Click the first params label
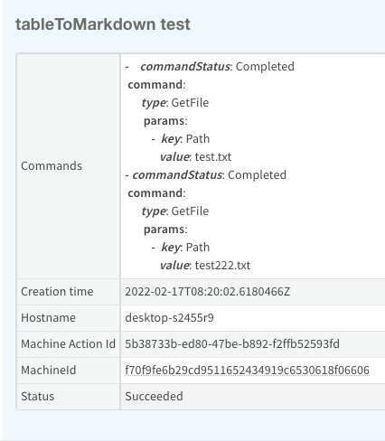Viewport: 385px width, 441px height. 165,121
